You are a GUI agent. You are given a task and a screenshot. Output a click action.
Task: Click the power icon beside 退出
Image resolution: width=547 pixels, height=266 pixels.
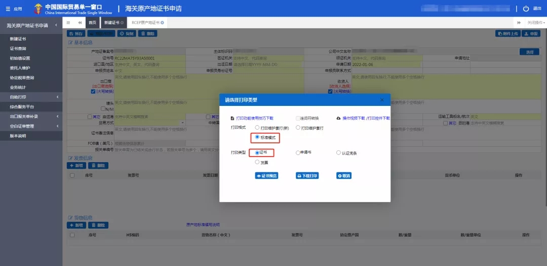[526, 9]
